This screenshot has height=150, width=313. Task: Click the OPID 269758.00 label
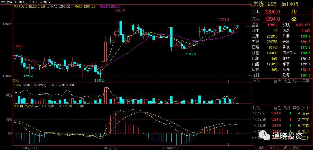coord(62,85)
